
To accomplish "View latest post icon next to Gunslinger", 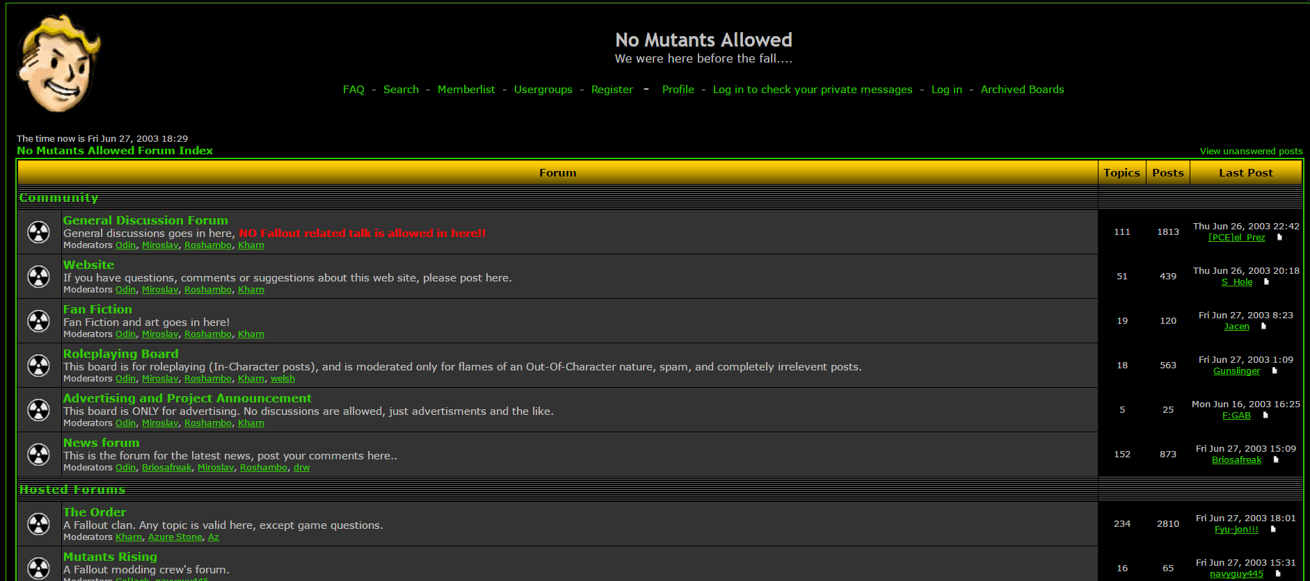I will [x=1275, y=371].
